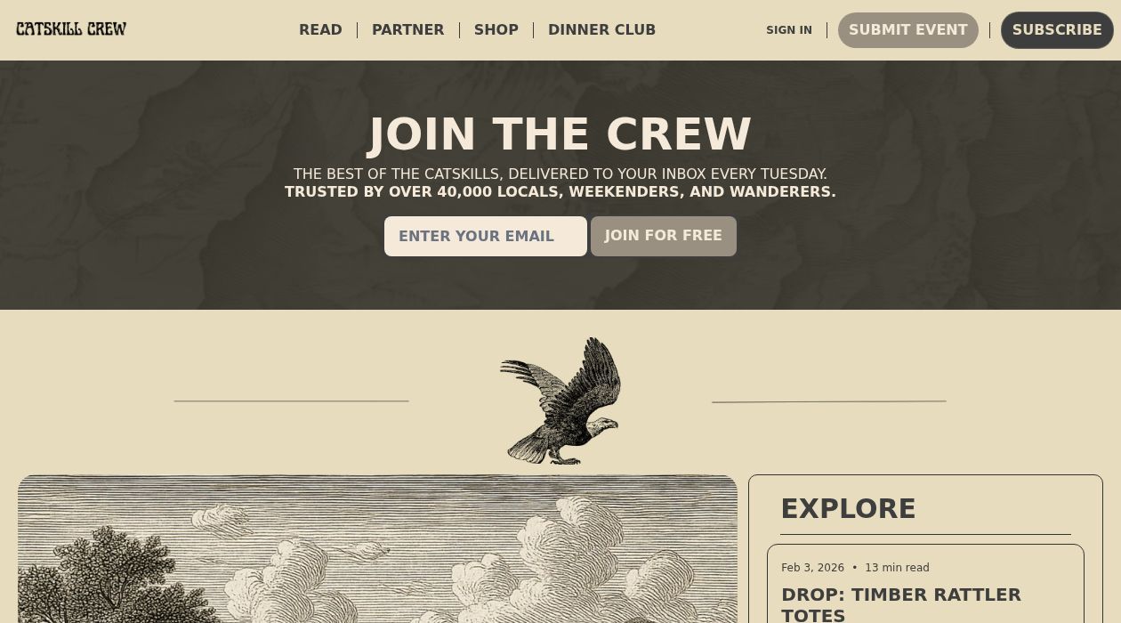Click the Catskill Crew logo

pos(71,29)
